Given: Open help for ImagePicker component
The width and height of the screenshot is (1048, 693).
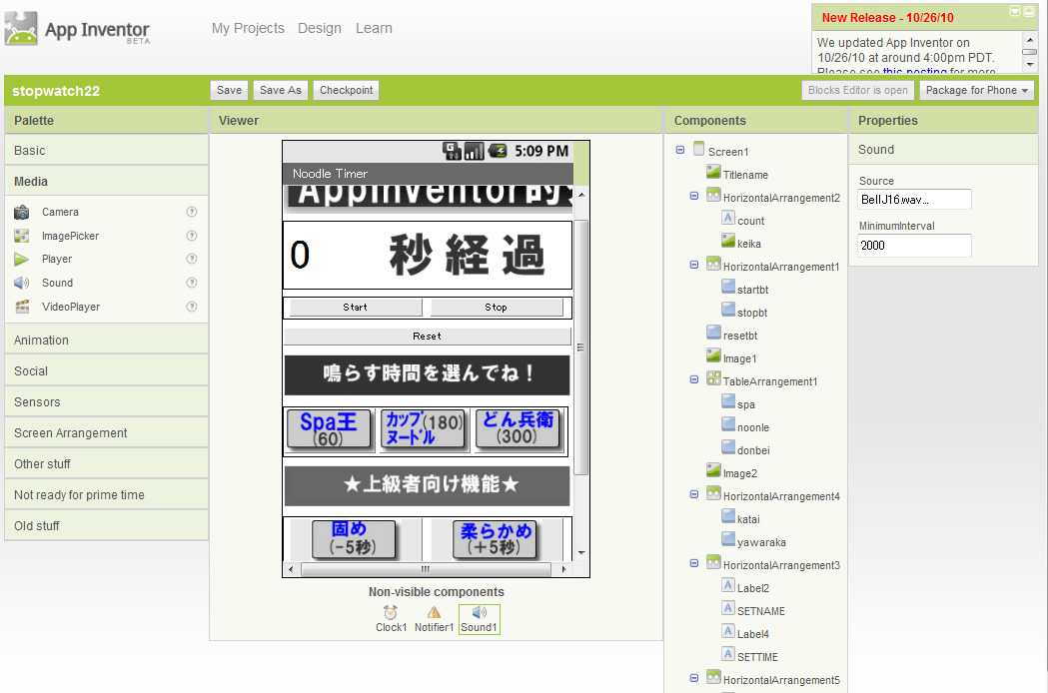Looking at the screenshot, I should point(192,236).
